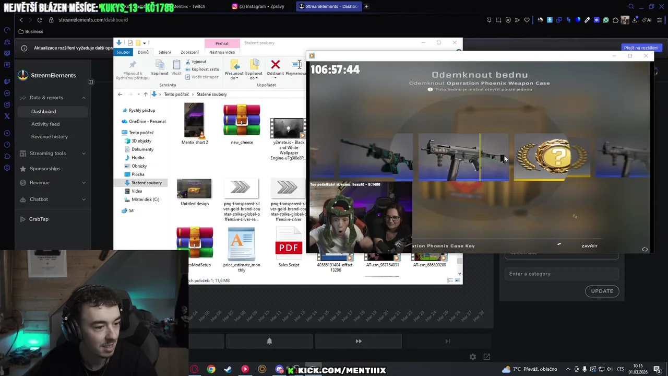This screenshot has height=376, width=668.
Task: Open the Nástroje videa ribbon tab
Action: point(222,52)
